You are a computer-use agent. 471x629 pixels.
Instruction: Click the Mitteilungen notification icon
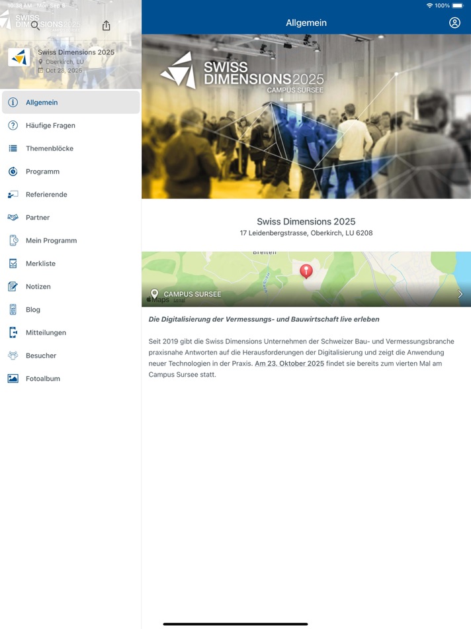pos(13,332)
